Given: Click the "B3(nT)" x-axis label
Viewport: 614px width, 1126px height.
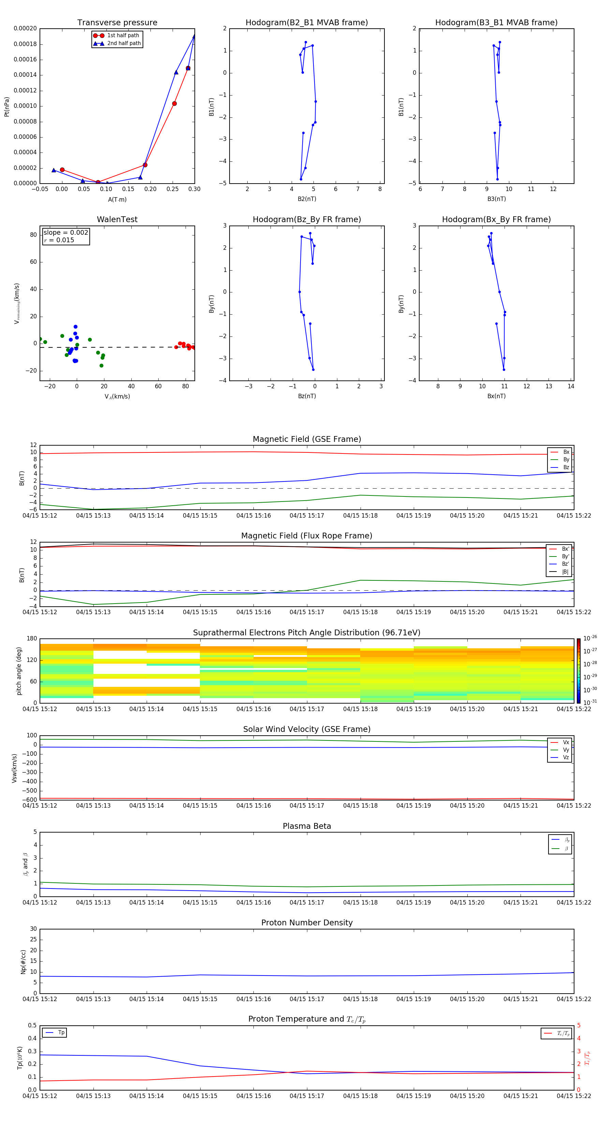Looking at the screenshot, I should click(x=496, y=199).
